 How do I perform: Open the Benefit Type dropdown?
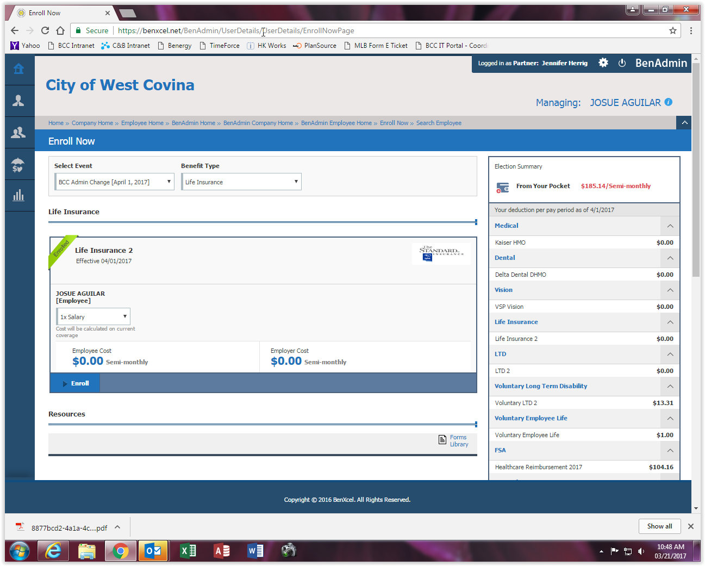pyautogui.click(x=241, y=182)
